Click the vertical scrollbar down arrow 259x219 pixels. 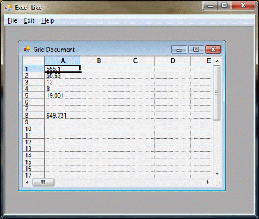tap(217, 174)
